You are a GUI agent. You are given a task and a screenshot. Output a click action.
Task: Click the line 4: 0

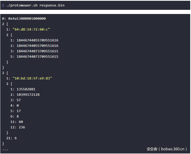click(15, 105)
